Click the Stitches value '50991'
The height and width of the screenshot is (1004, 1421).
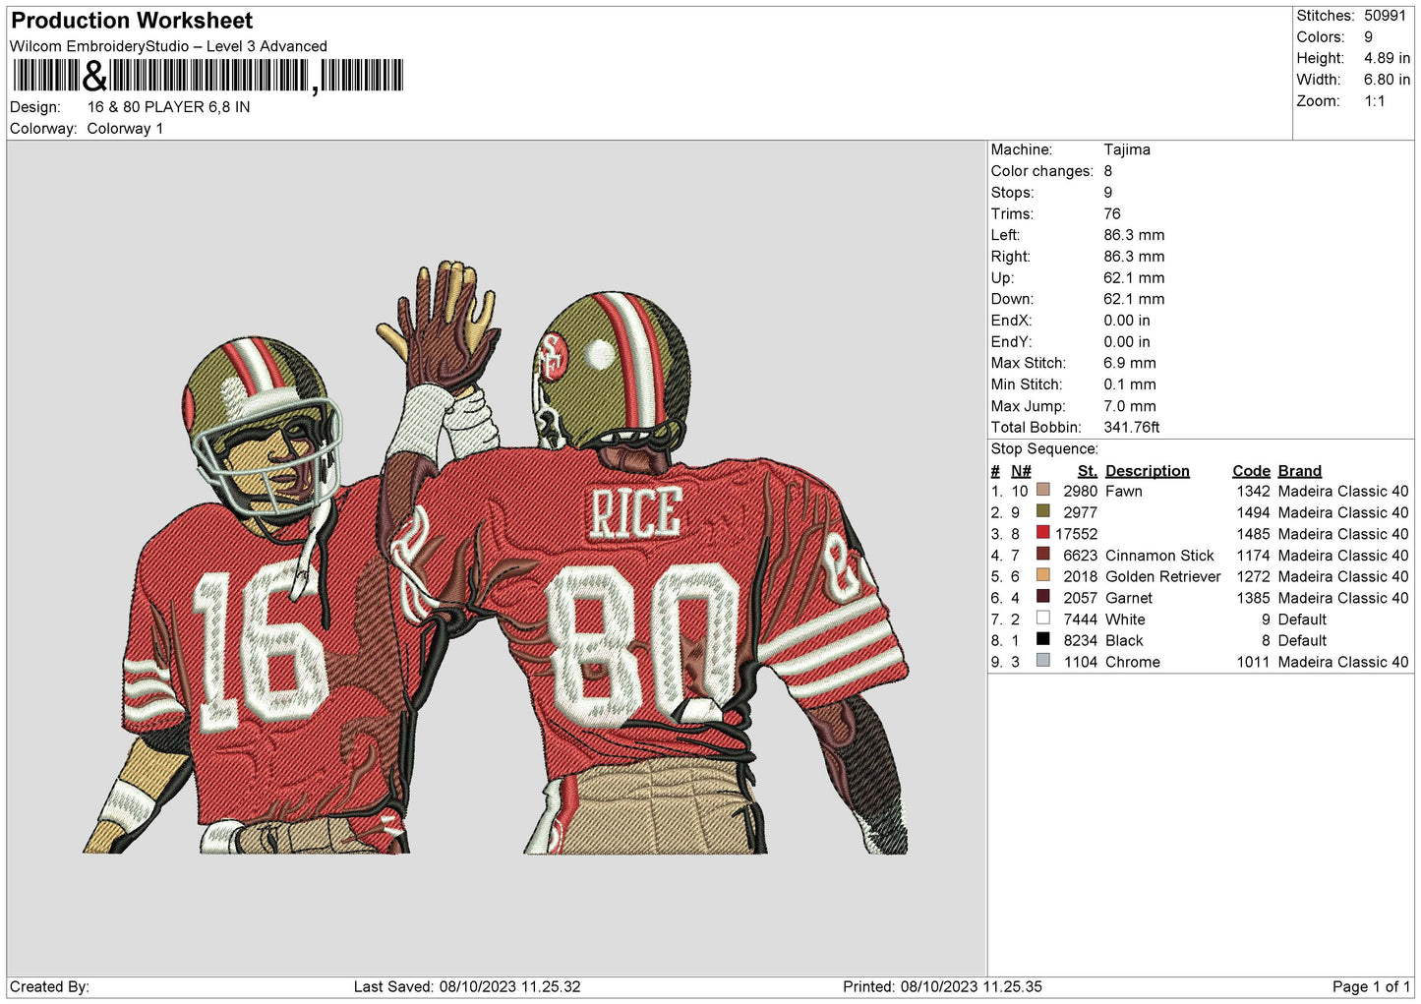coord(1385,16)
